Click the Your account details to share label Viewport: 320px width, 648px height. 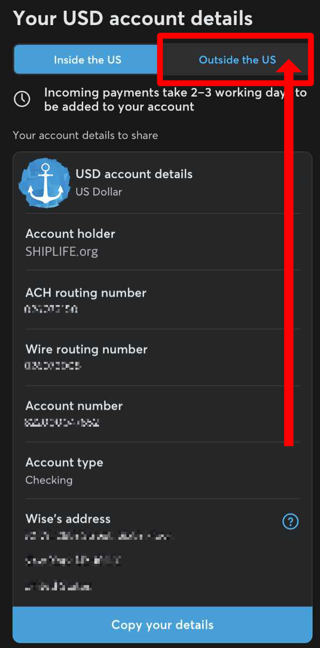tap(85, 135)
